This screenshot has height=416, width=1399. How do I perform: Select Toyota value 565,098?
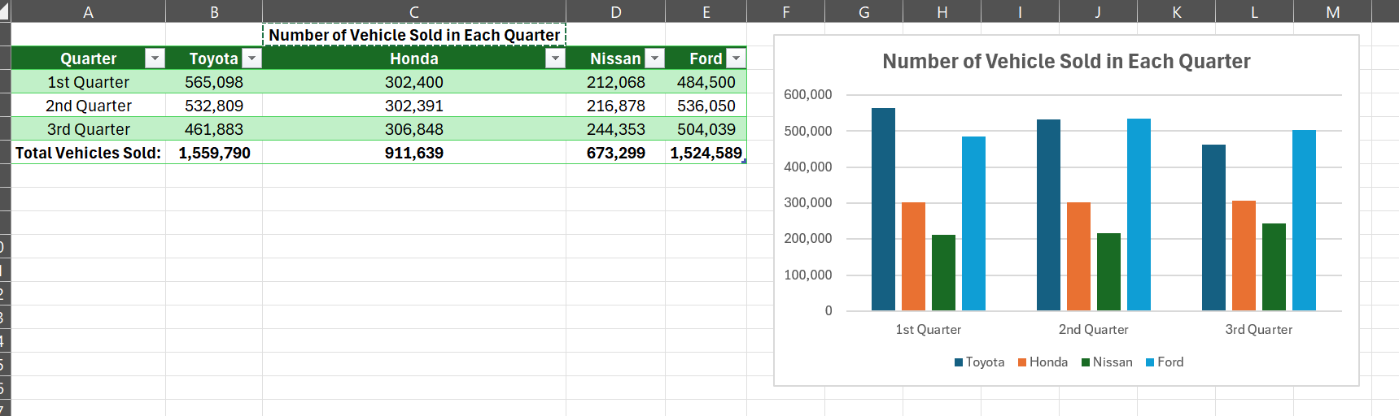[x=214, y=82]
